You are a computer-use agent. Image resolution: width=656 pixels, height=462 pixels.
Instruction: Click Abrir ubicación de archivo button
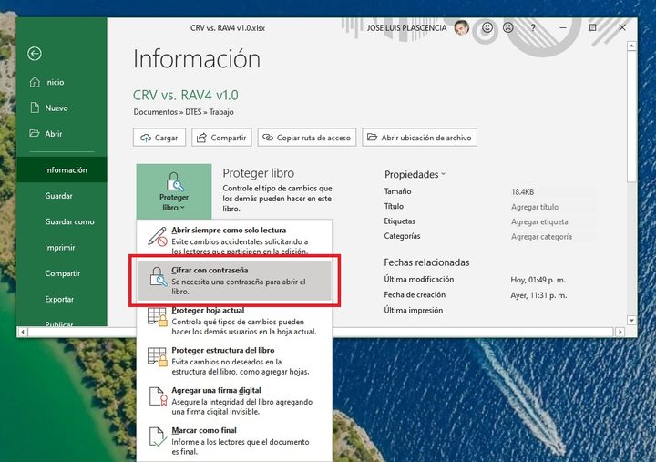tap(420, 138)
